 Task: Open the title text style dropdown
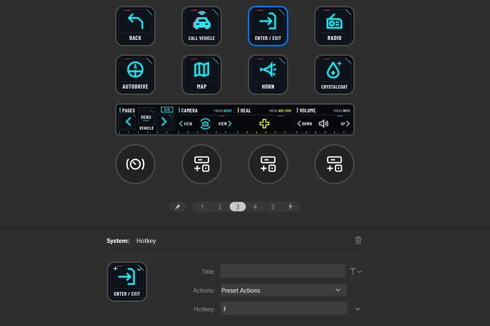[x=356, y=271]
